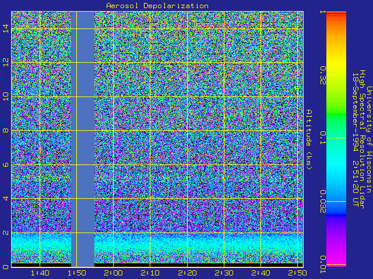Click the time axis label 2:00

(113, 273)
